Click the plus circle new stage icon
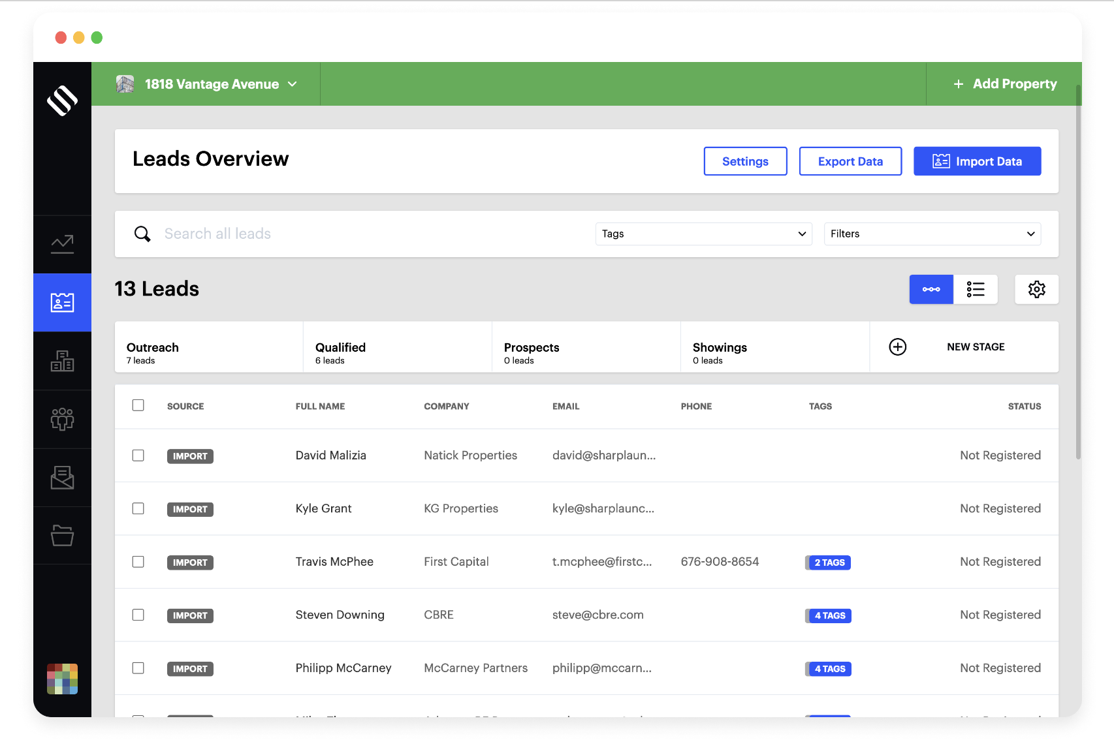 point(898,347)
